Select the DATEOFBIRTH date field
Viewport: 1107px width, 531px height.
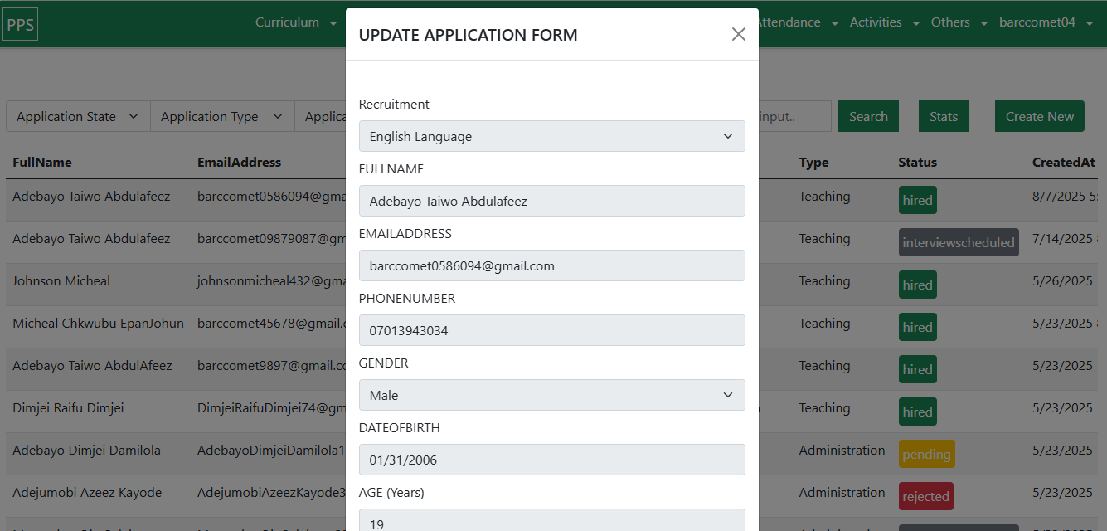tap(551, 460)
